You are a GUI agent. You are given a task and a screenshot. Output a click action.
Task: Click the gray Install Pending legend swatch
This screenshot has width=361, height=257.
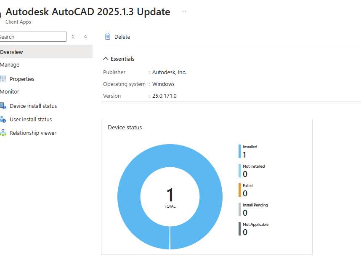click(240, 209)
